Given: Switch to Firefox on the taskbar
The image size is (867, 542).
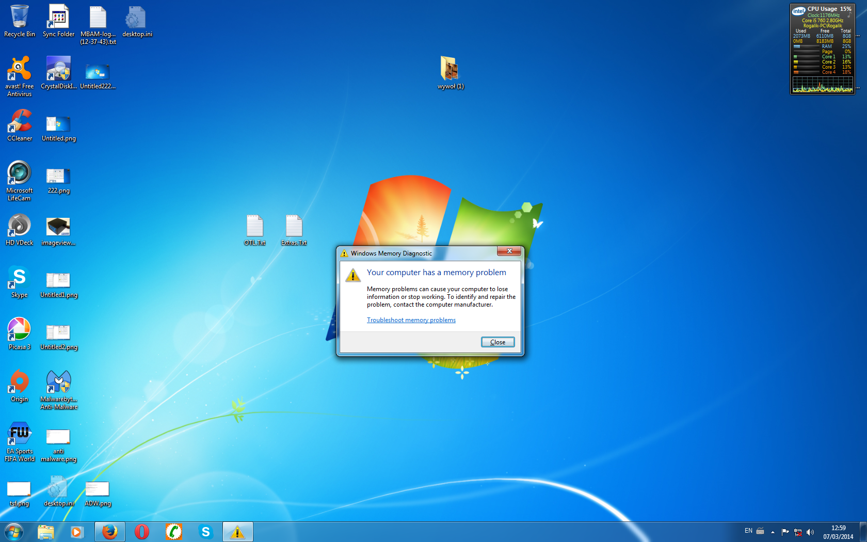Looking at the screenshot, I should (110, 532).
